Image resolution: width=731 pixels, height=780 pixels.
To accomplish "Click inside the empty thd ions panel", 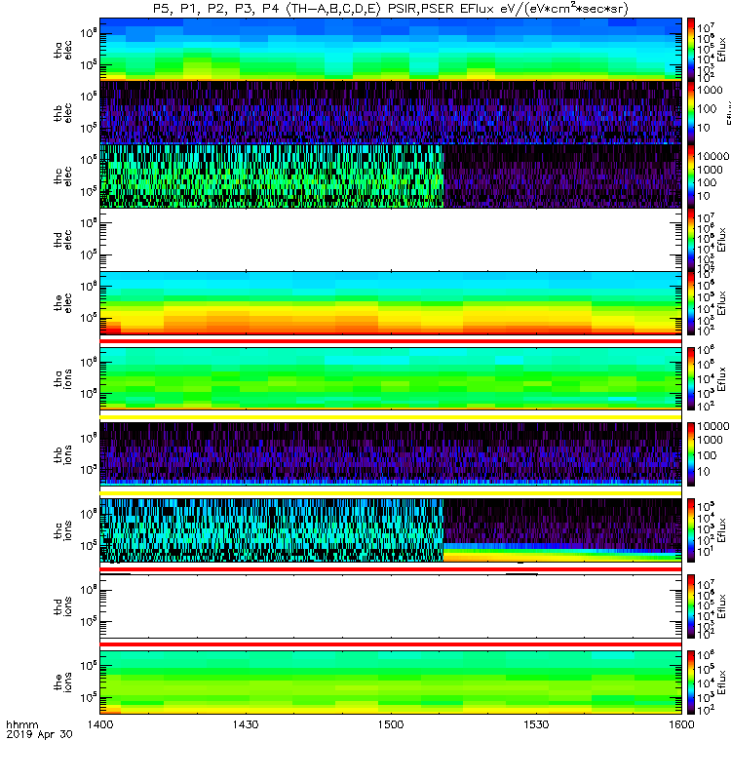I will coord(391,606).
